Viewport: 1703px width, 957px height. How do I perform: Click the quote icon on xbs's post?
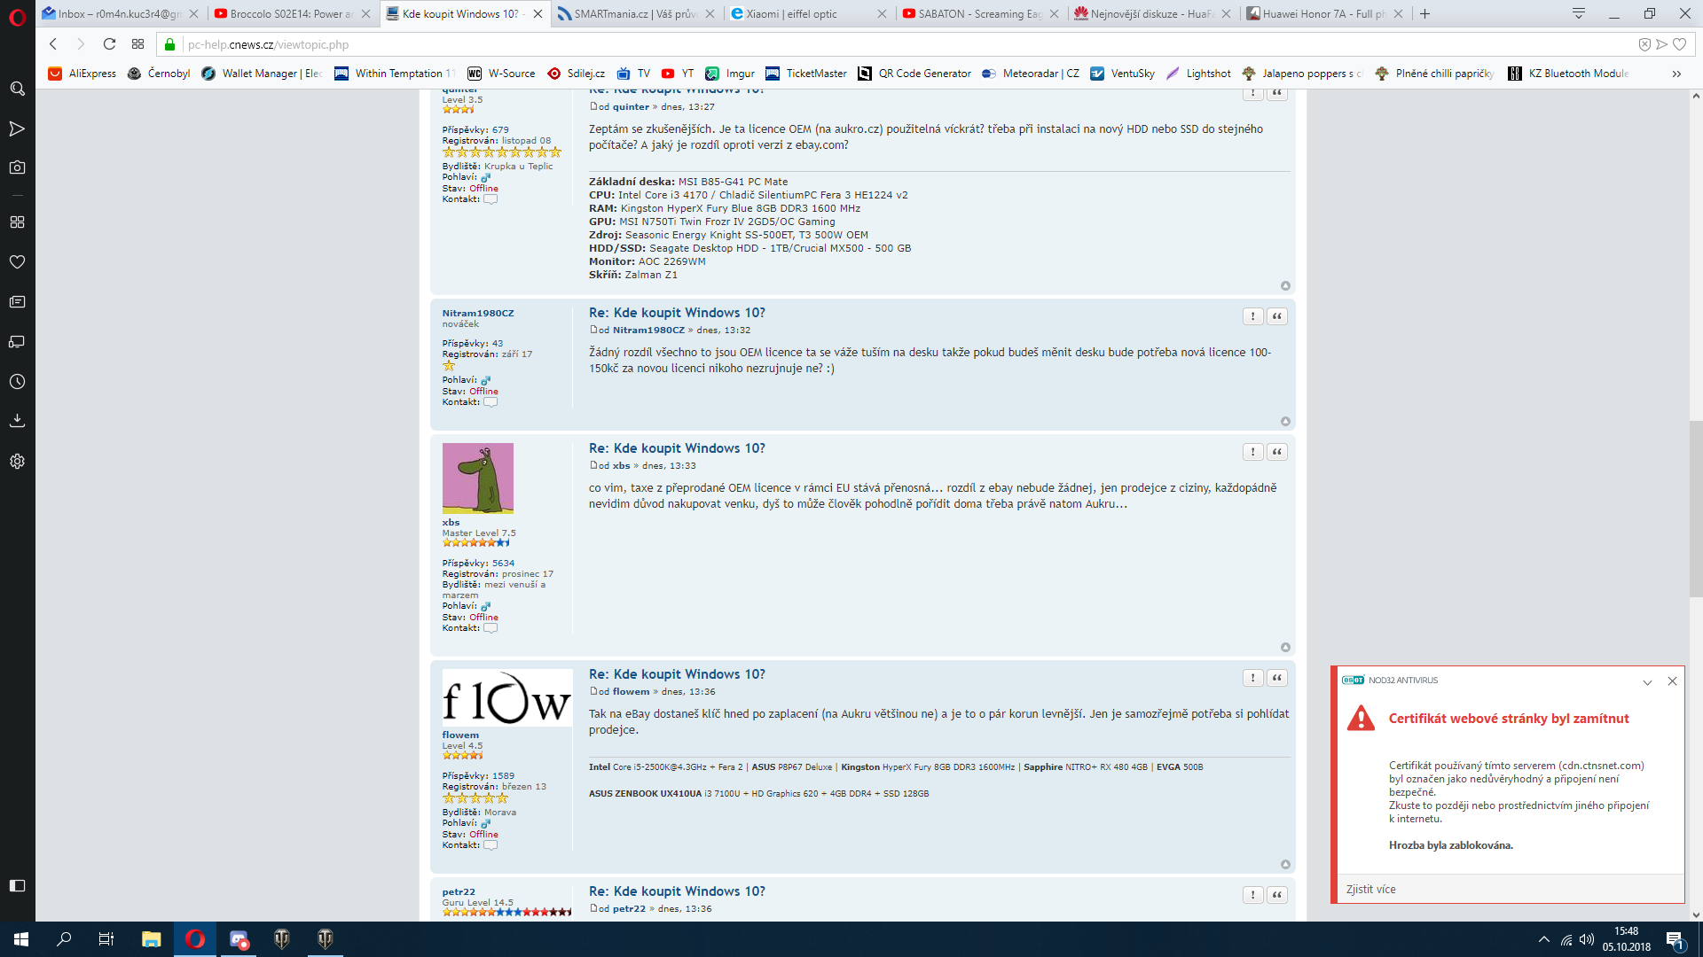(x=1277, y=452)
